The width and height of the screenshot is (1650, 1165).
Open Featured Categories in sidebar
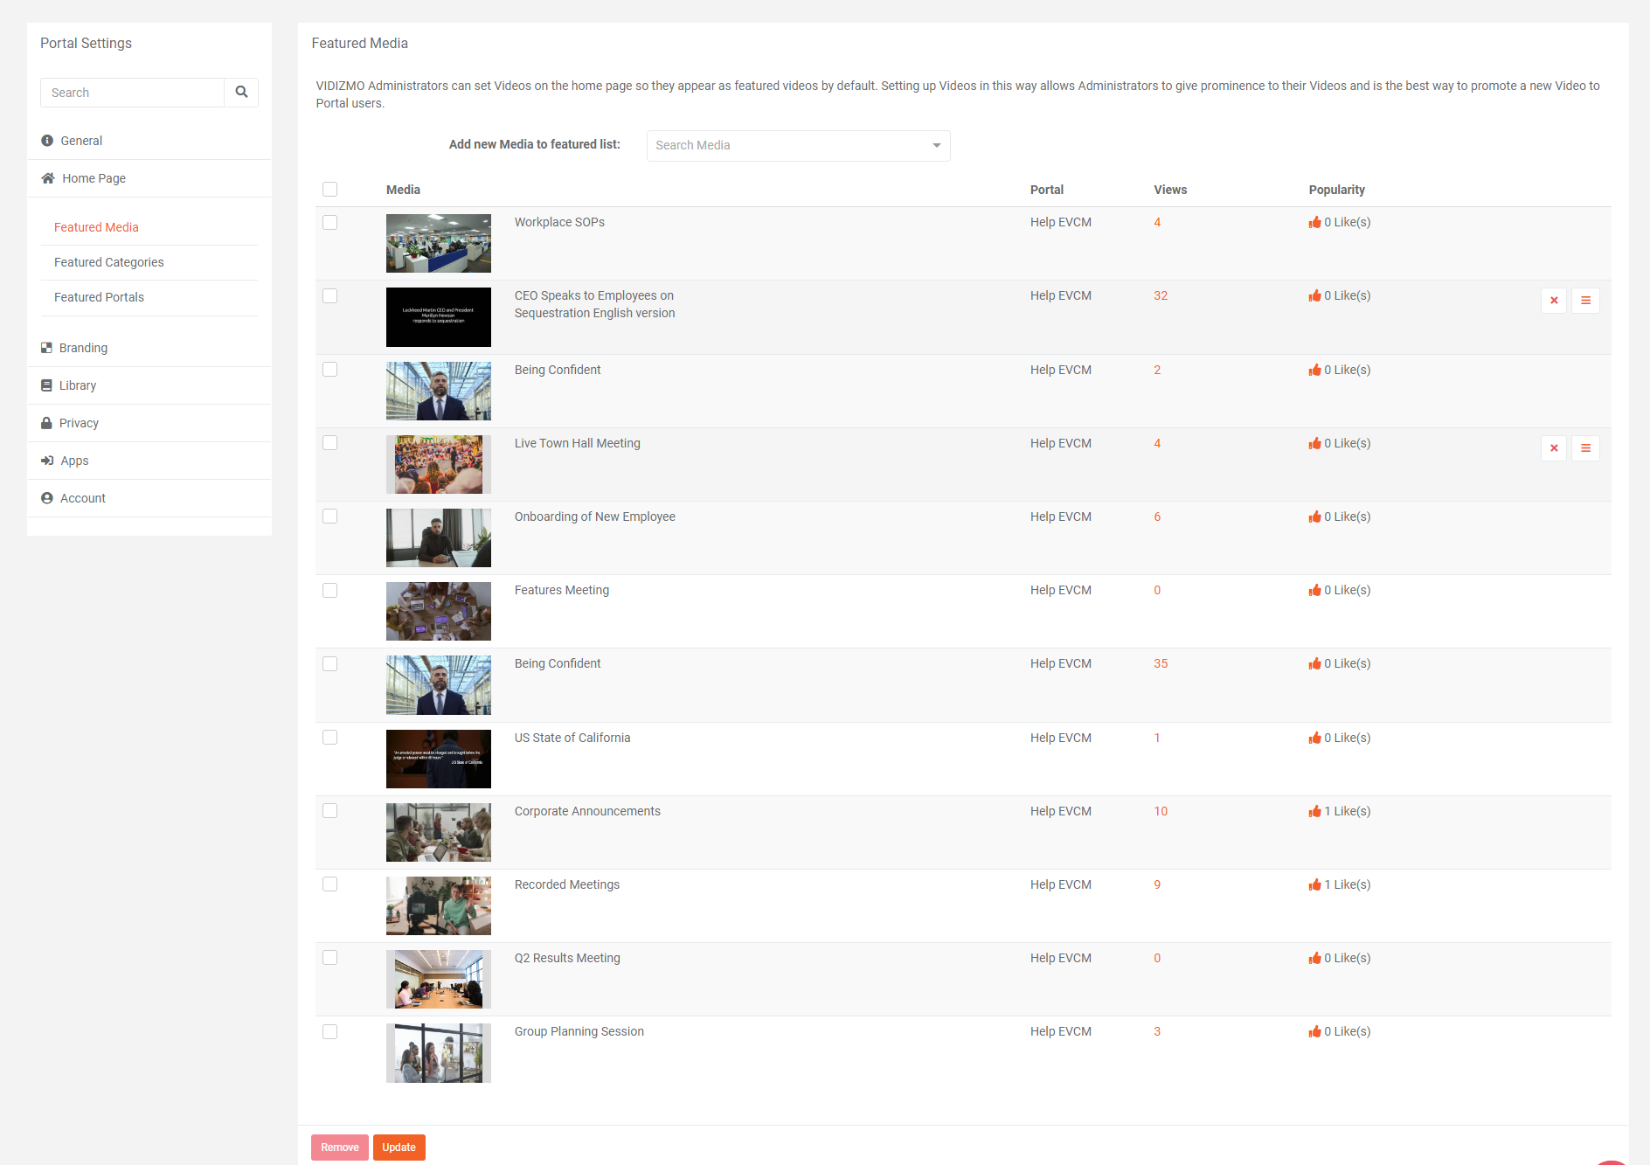click(109, 262)
